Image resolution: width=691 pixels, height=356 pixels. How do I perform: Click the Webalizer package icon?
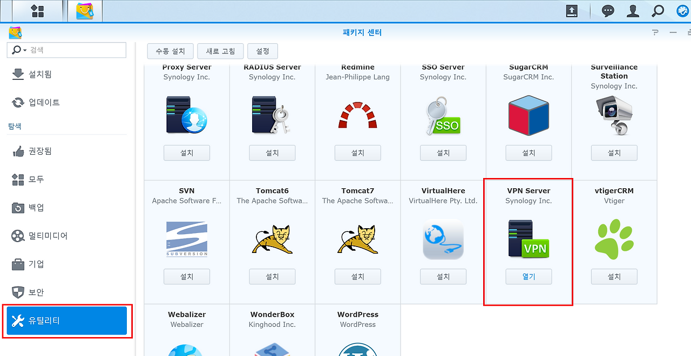pos(186,349)
